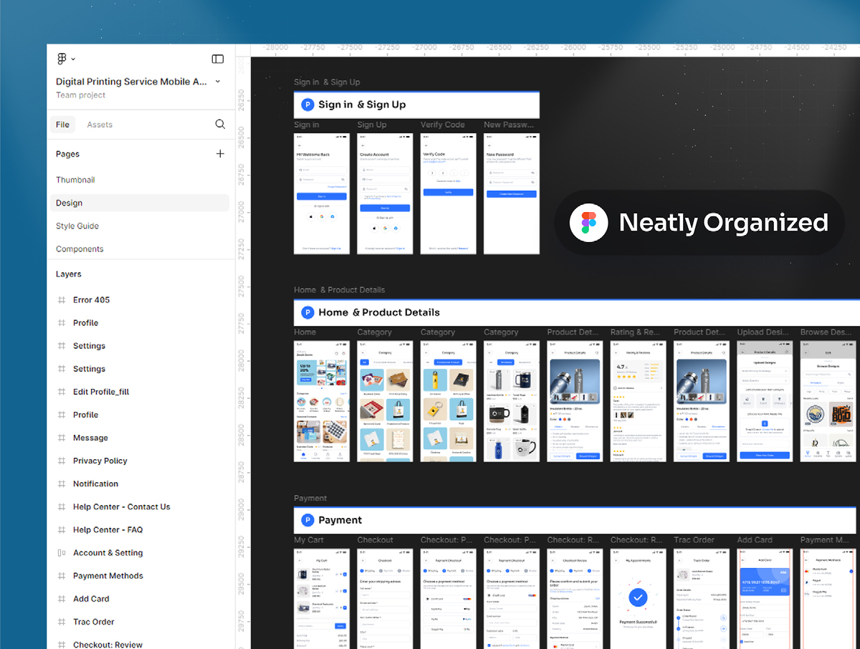Open the Thumbnail page
Viewport: 860px width, 649px height.
click(75, 180)
